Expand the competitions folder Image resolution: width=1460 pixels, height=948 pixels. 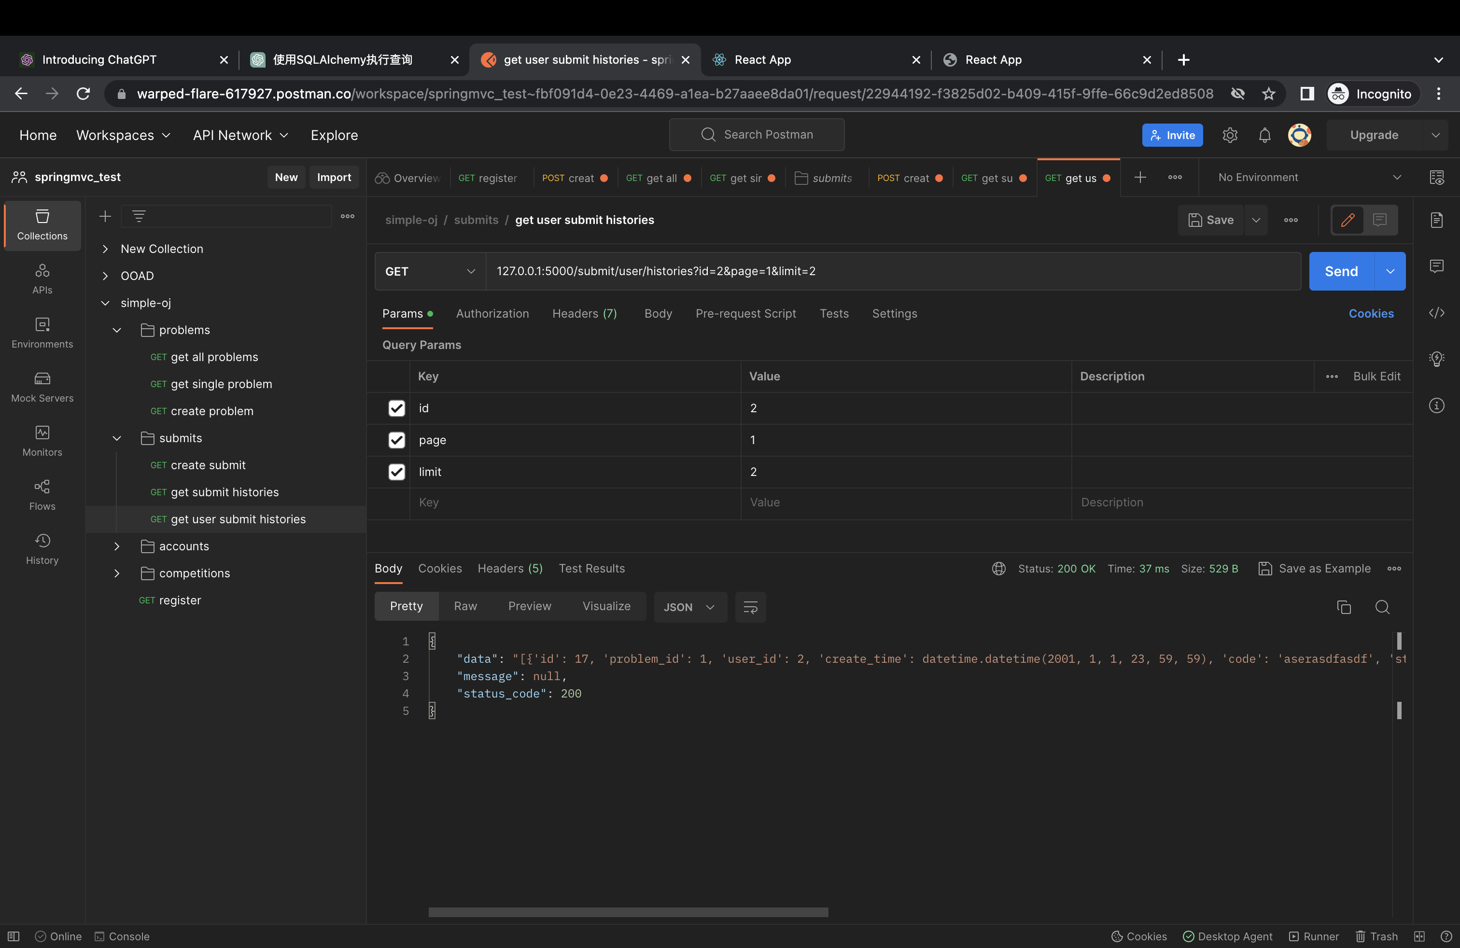[116, 573]
